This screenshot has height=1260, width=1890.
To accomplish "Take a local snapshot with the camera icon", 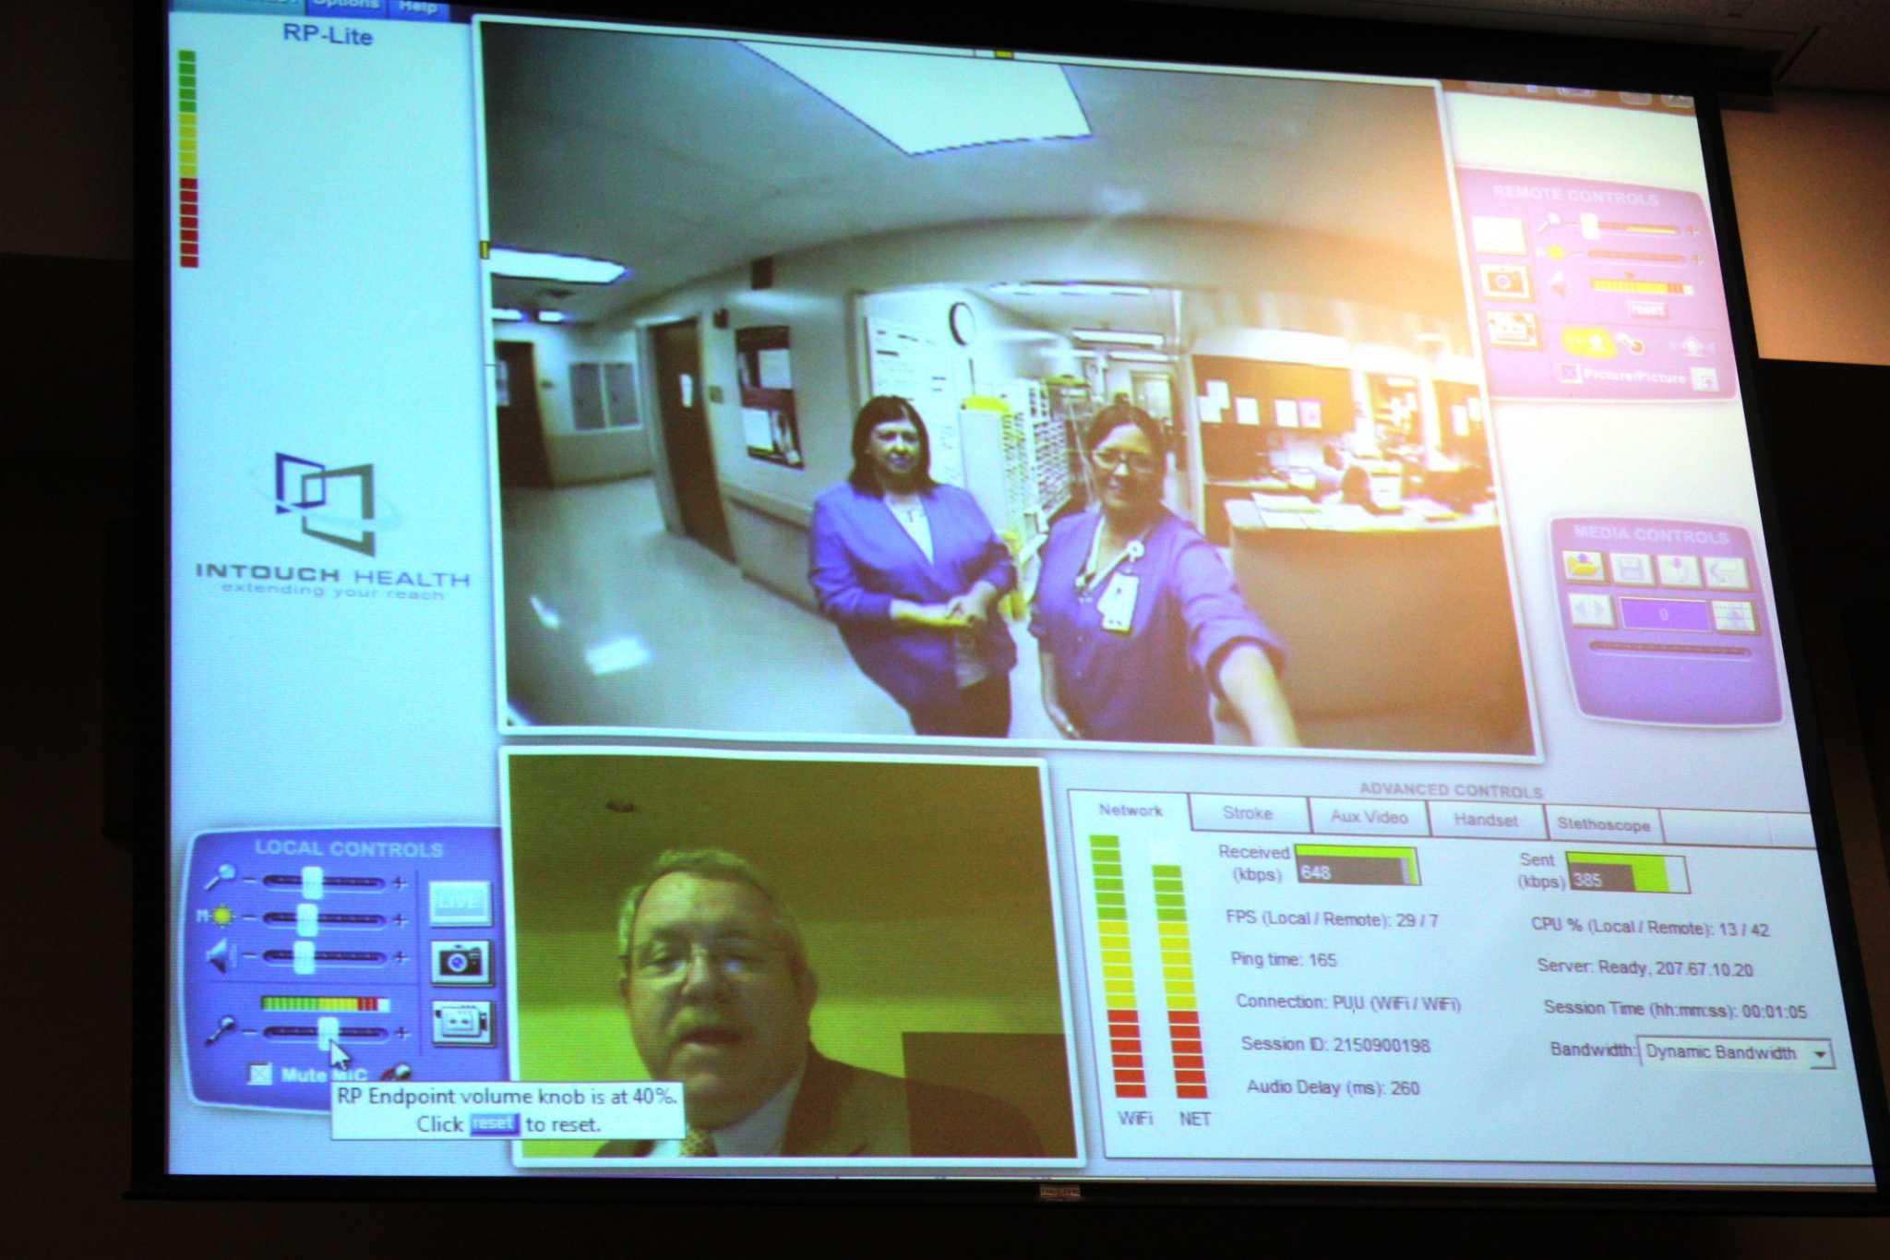I will click(x=460, y=962).
